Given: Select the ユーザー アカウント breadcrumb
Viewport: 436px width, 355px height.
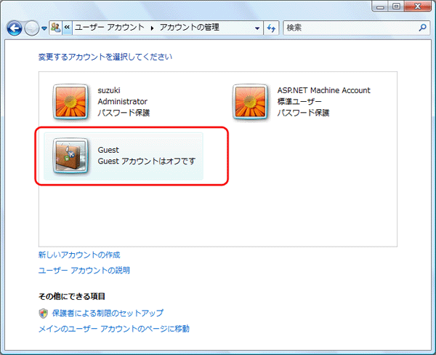Looking at the screenshot, I should 110,28.
